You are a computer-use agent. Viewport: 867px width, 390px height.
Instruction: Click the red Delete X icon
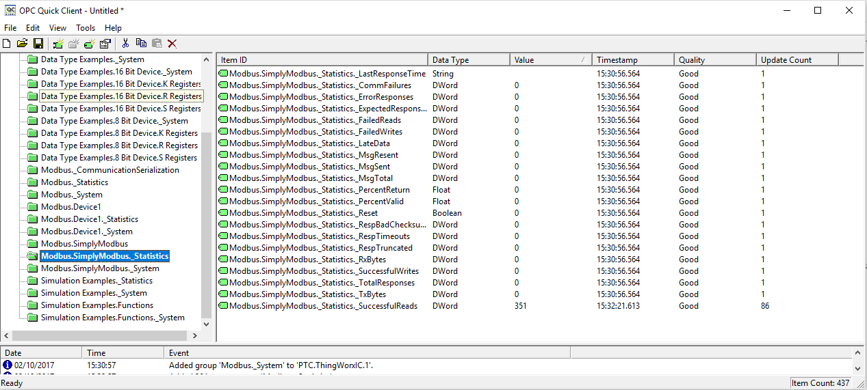coord(172,44)
